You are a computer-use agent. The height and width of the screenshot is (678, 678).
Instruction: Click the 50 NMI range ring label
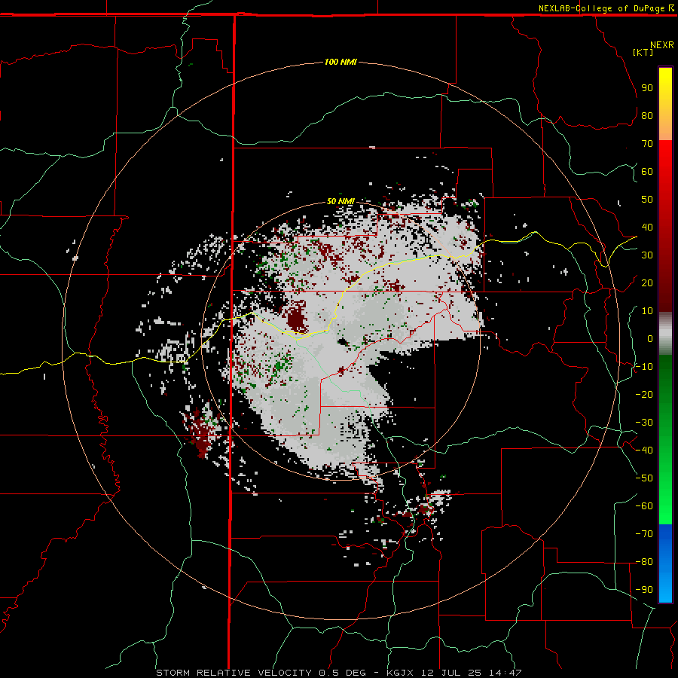click(341, 201)
